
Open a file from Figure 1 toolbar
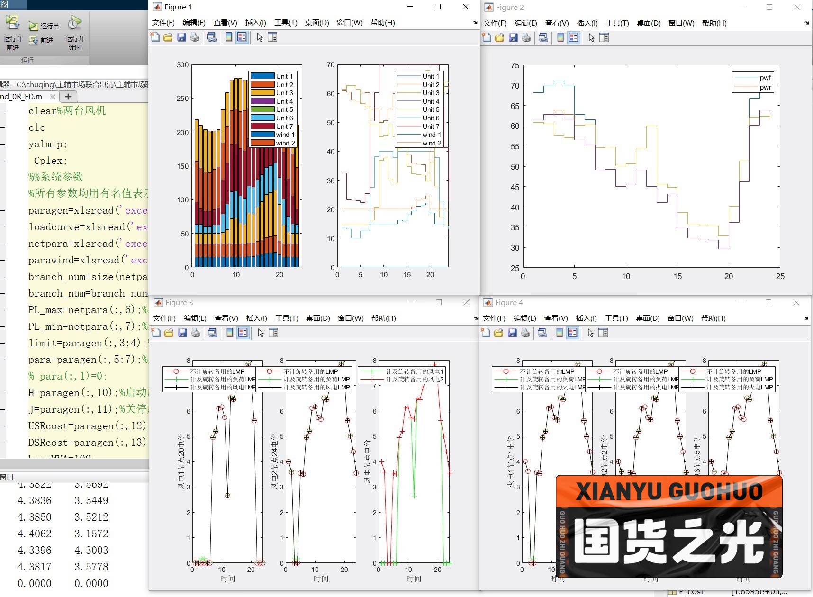click(168, 37)
